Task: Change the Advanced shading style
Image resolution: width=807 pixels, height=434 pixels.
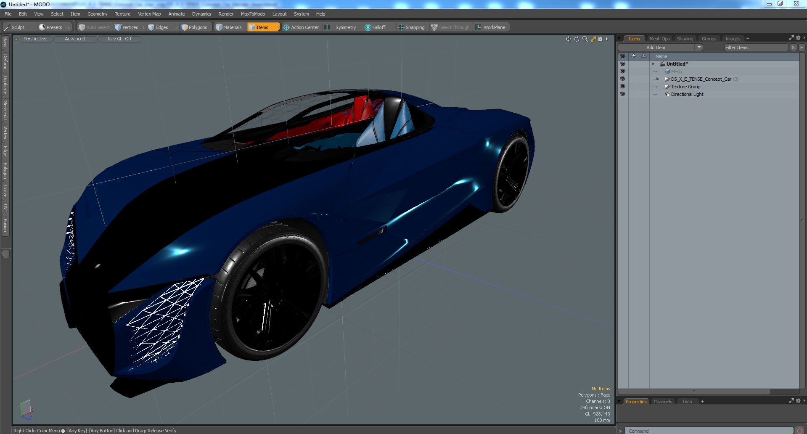Action: pyautogui.click(x=75, y=39)
